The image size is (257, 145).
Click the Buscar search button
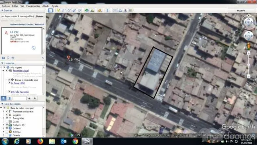[40, 16]
